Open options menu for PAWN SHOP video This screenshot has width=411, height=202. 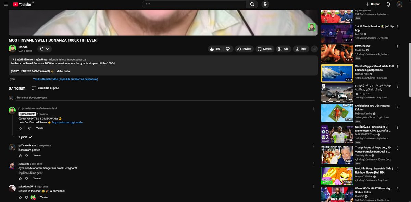pyautogui.click(x=397, y=46)
